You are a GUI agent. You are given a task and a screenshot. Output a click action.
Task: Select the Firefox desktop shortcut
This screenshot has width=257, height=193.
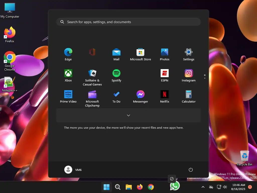coord(10,35)
